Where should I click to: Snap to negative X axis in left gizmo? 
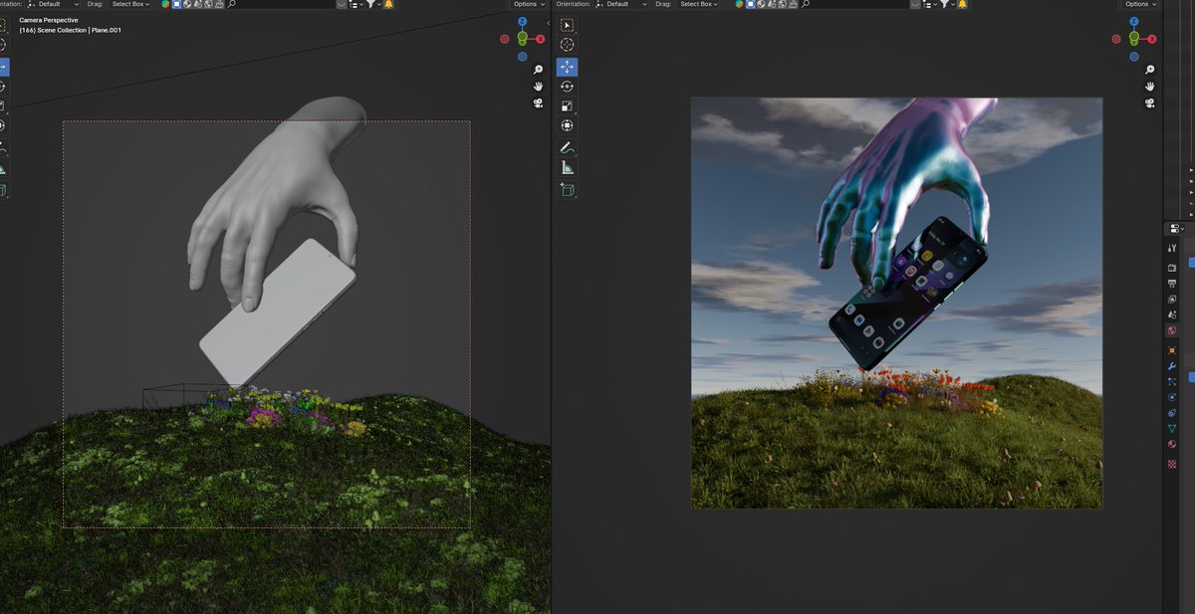pyautogui.click(x=504, y=39)
